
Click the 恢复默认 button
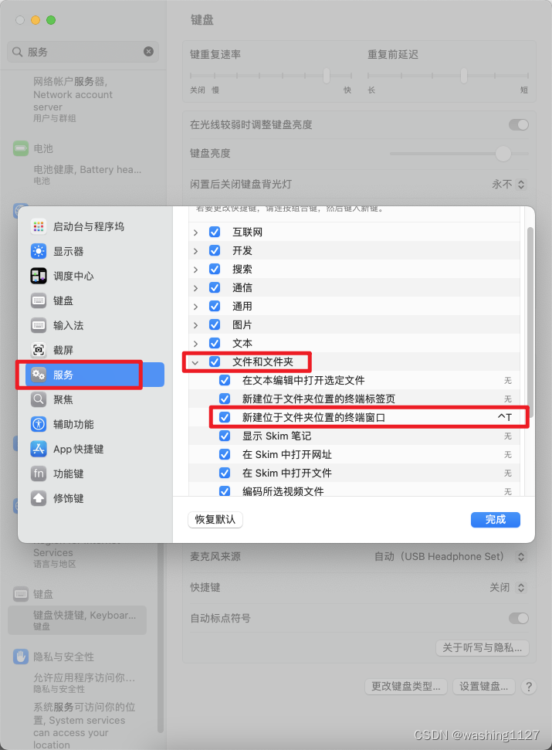pos(215,520)
